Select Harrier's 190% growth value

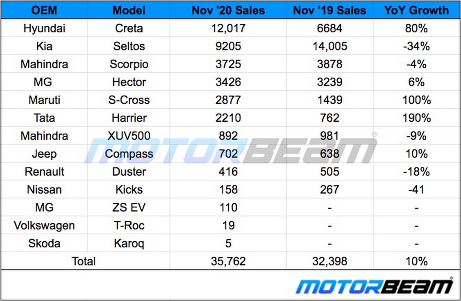(416, 118)
